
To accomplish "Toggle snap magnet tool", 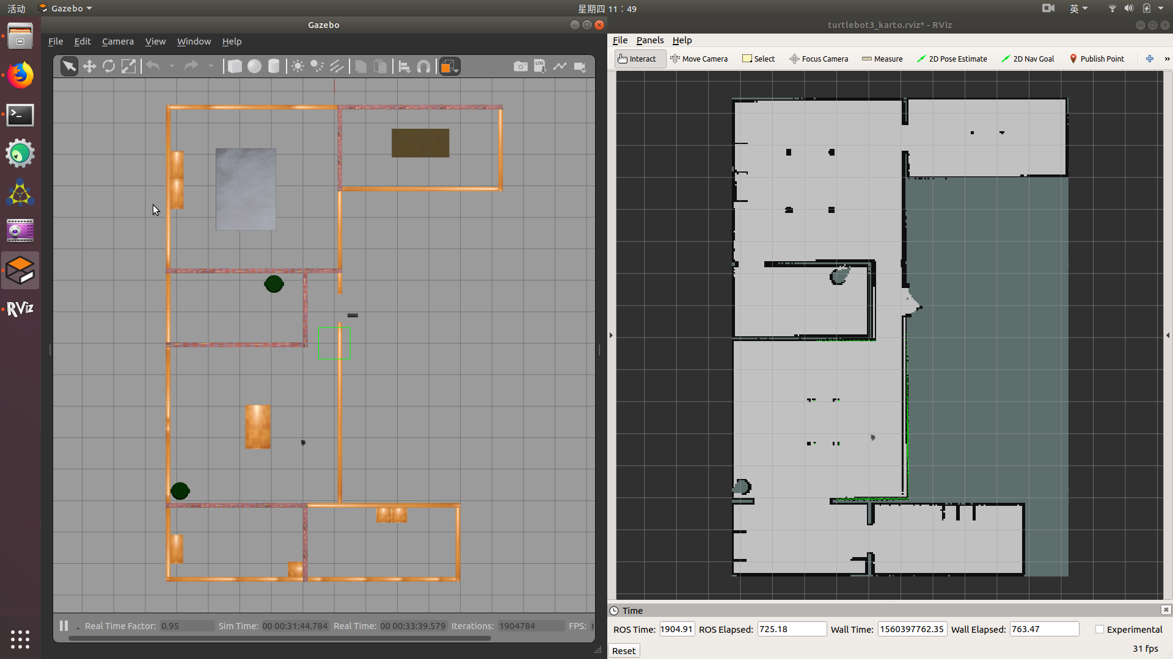I will 423,67.
